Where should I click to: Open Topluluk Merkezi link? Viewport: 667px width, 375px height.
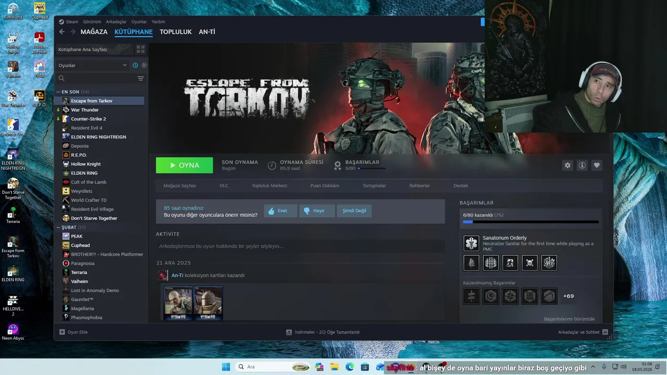[x=269, y=185]
